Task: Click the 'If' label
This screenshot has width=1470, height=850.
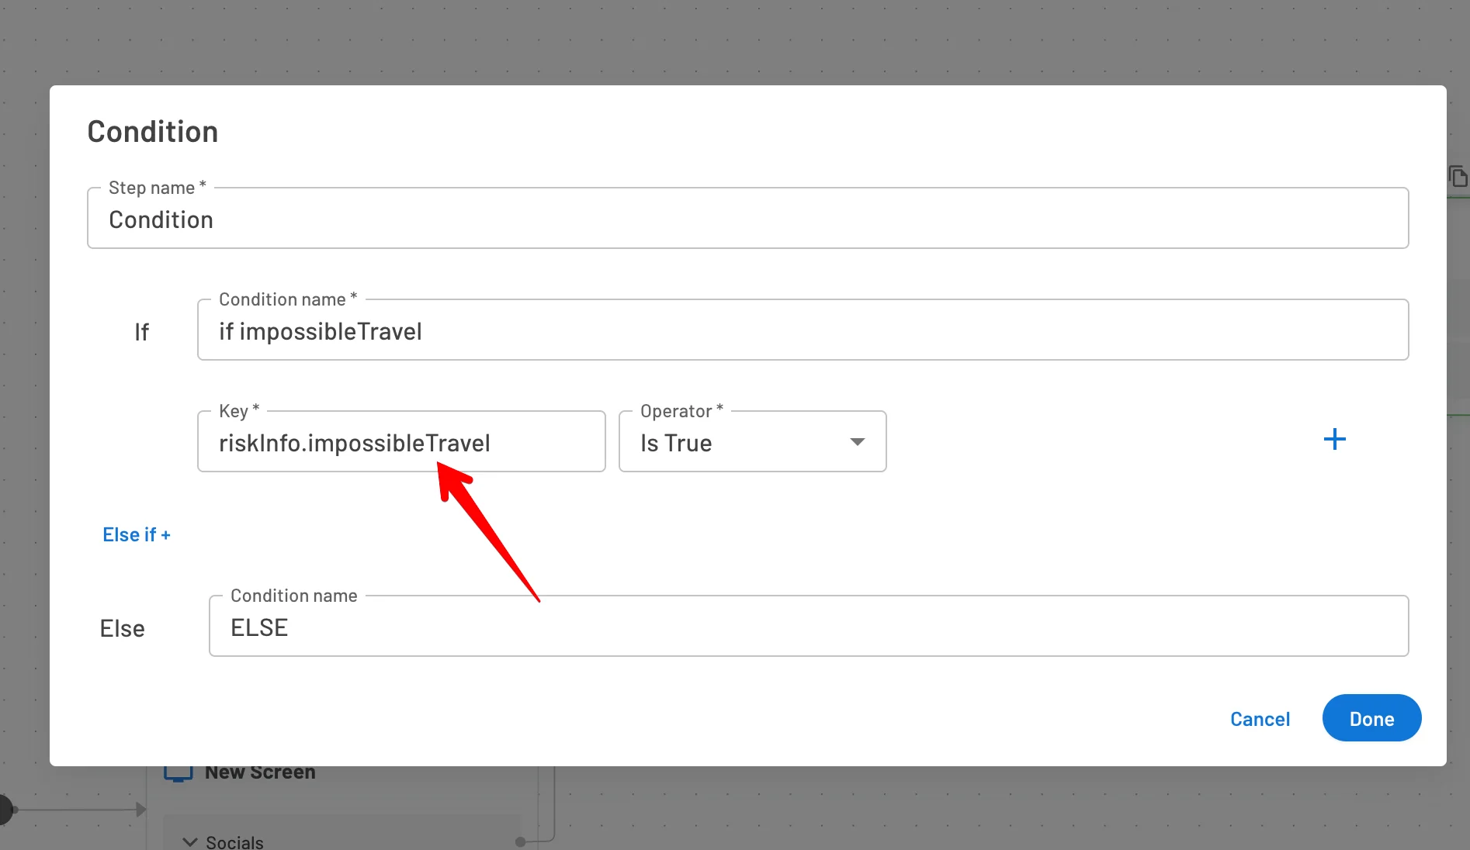Action: (x=141, y=332)
